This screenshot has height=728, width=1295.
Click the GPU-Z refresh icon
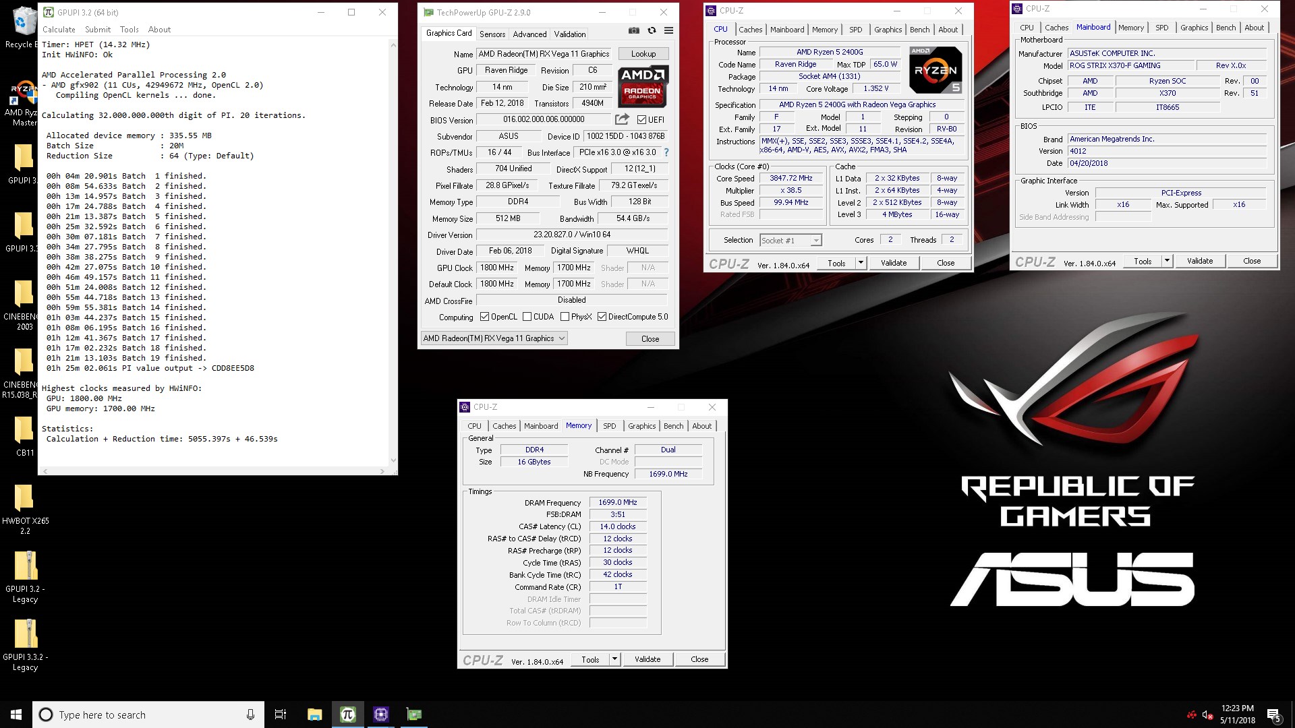coord(652,30)
